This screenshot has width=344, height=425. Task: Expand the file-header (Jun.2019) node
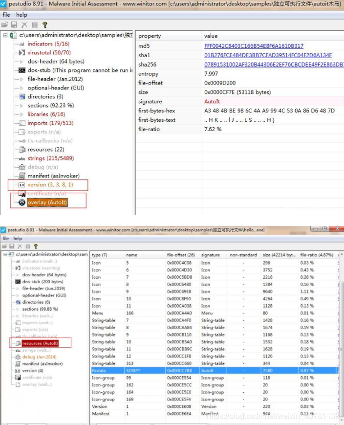[x=18, y=289]
